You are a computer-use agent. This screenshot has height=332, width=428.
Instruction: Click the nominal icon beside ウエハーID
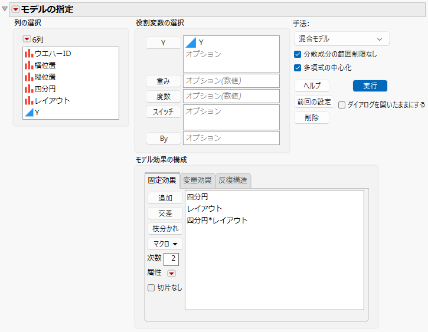(29, 54)
